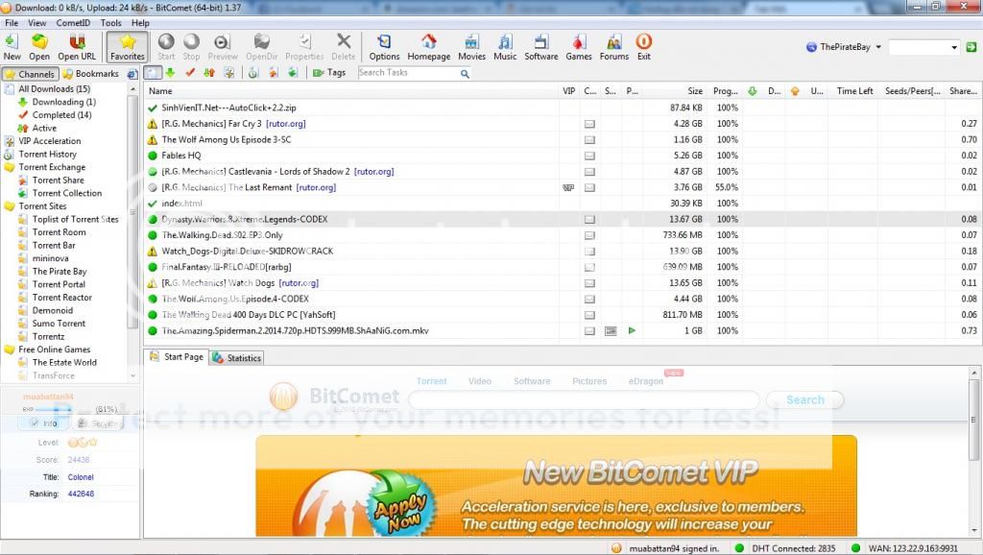This screenshot has height=555, width=983.
Task: Select the Start Page tab
Action: [177, 357]
